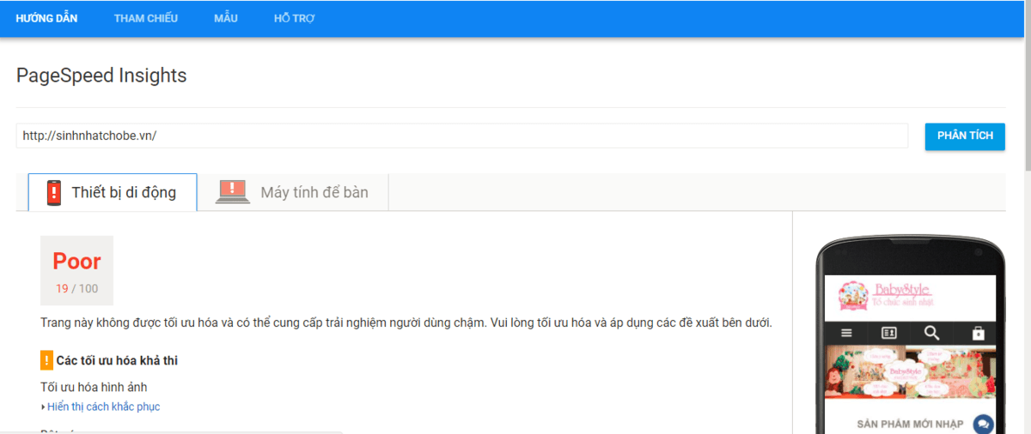Click the search magnifier icon in phone preview

coord(932,333)
